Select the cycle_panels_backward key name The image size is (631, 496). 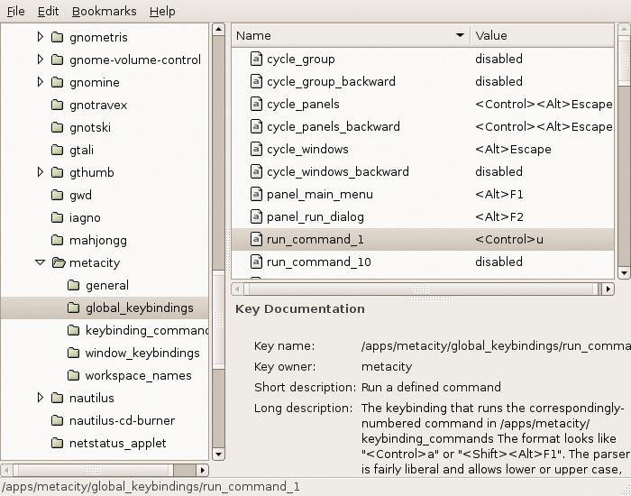click(334, 127)
